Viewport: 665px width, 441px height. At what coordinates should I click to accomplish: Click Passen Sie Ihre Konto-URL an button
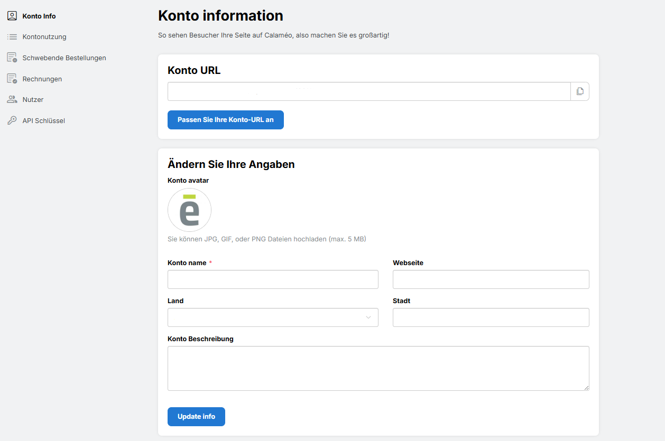[226, 120]
